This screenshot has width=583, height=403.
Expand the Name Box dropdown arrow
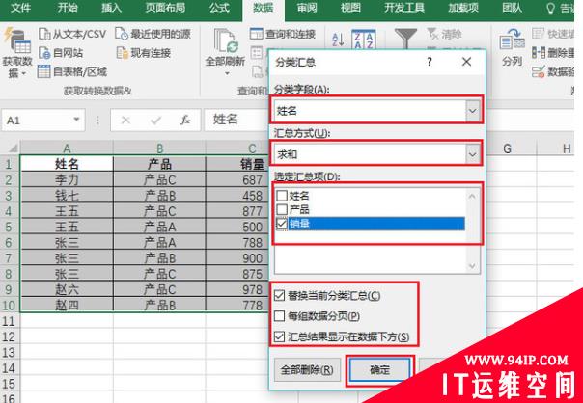[x=76, y=120]
